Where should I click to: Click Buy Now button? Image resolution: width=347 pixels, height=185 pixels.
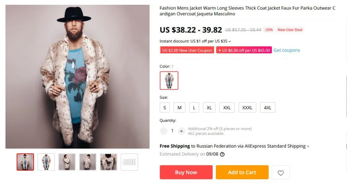(x=186, y=172)
